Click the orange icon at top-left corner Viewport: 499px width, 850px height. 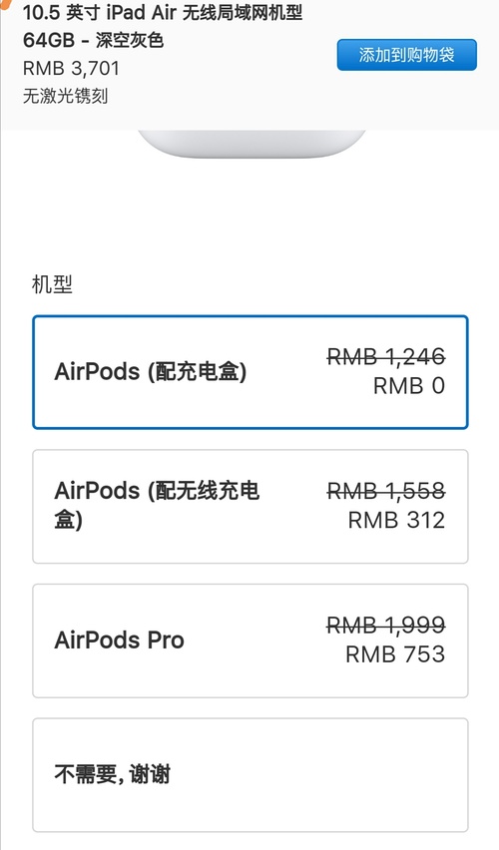(4, 4)
